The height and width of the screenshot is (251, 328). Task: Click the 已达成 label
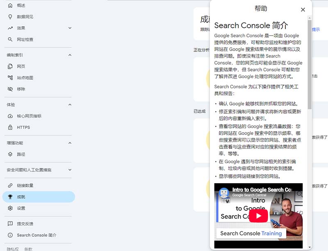[200, 111]
